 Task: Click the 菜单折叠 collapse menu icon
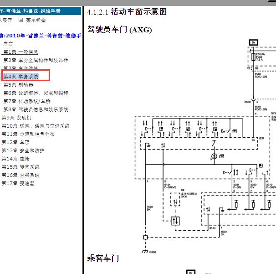click(21, 20)
